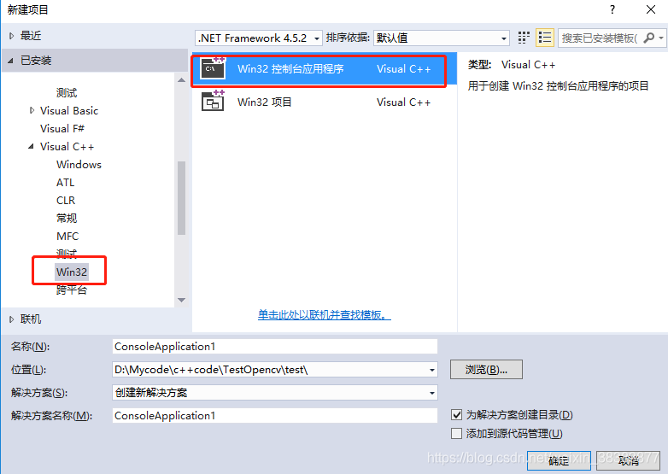Viewport: 668px width, 474px height.
Task: Expand the 联机 section
Action: pyautogui.click(x=11, y=319)
